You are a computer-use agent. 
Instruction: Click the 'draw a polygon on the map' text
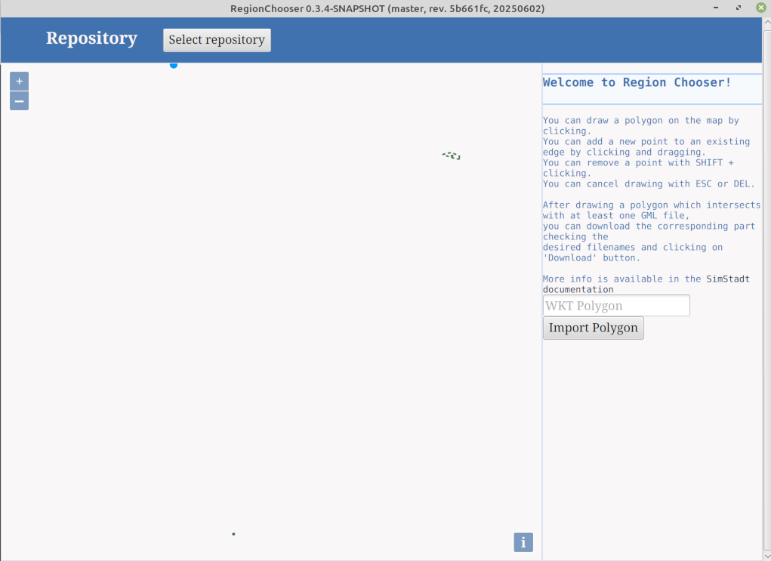(640, 120)
